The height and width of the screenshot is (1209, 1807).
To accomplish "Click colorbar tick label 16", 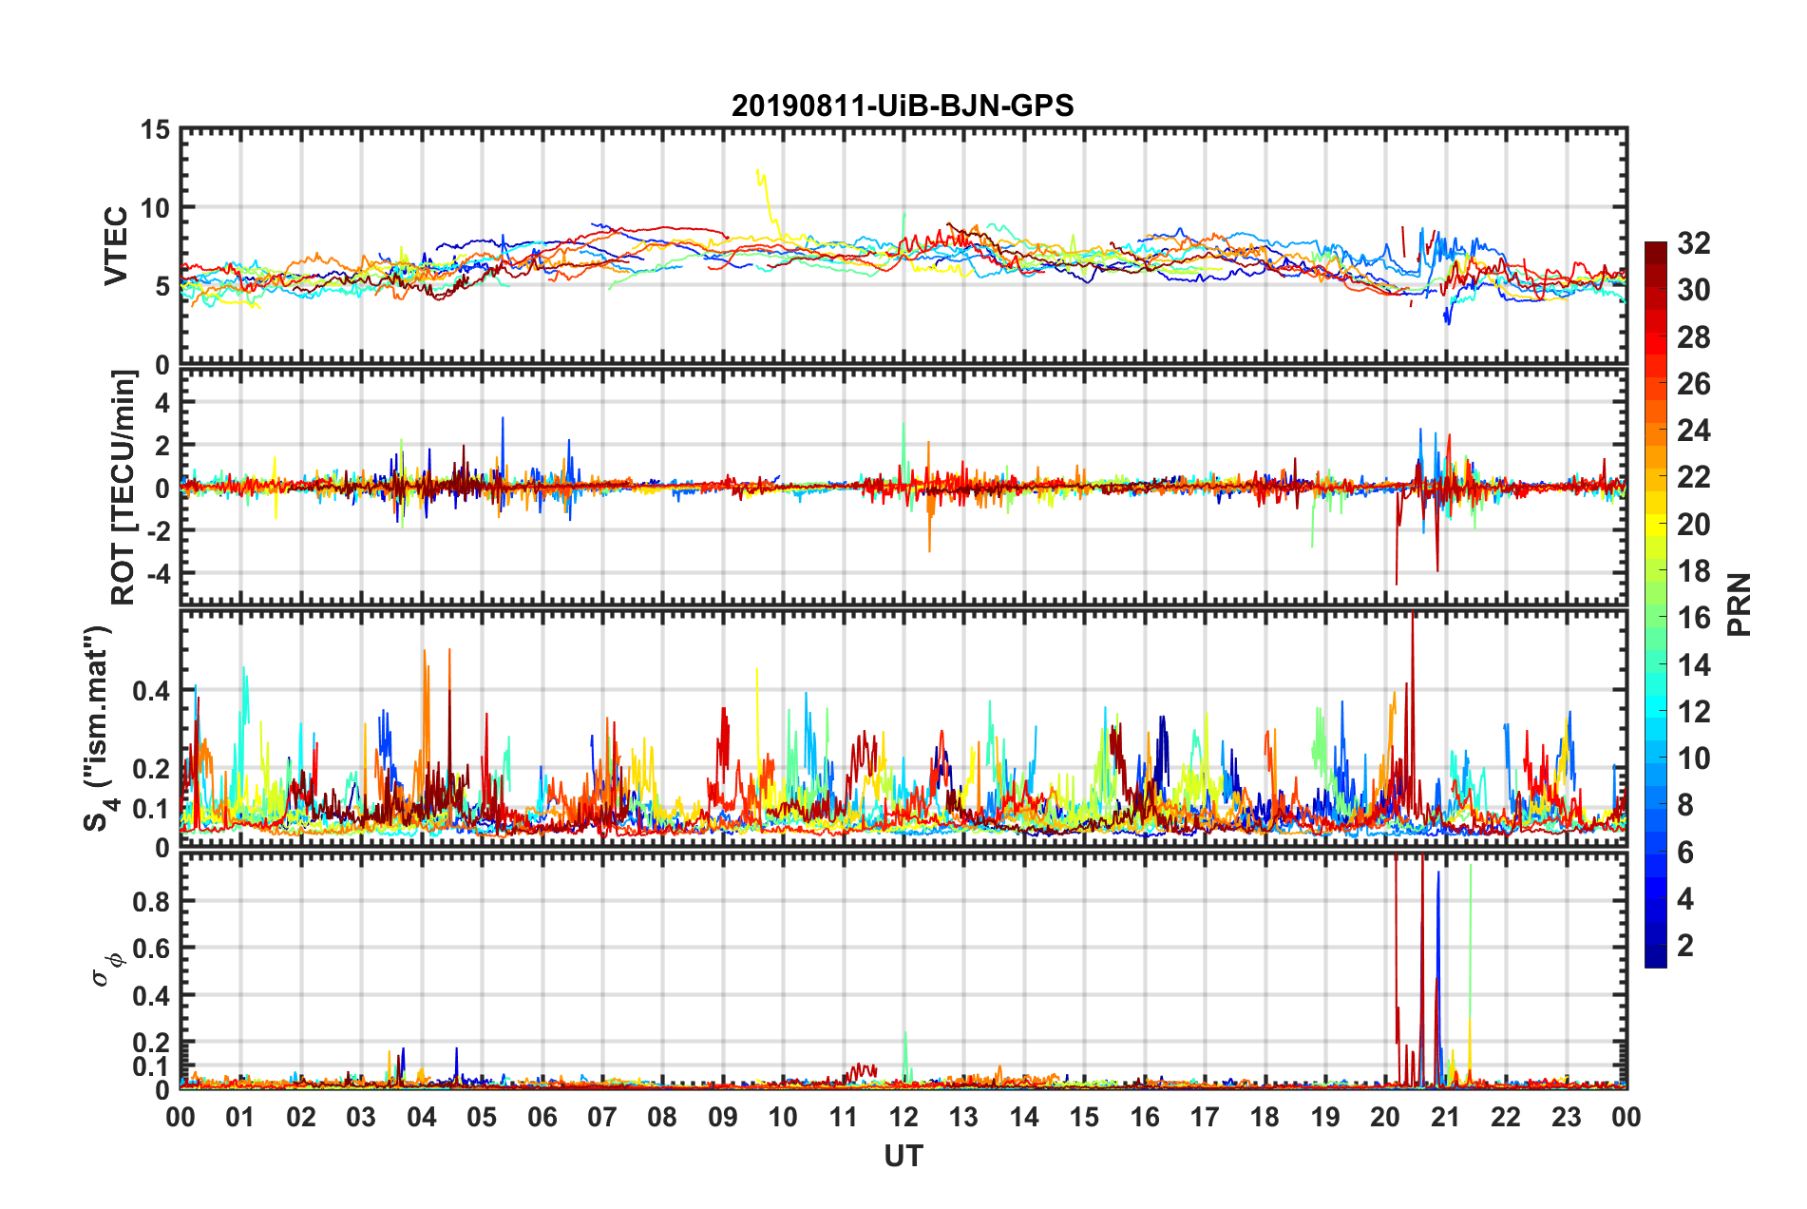I will pyautogui.click(x=1693, y=618).
